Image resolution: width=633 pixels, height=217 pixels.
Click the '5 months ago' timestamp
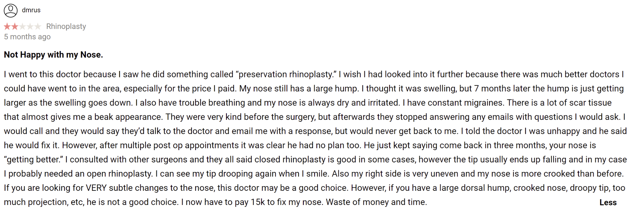27,37
